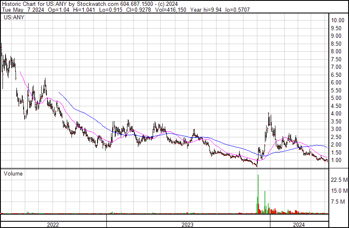The width and height of the screenshot is (349, 228).
Task: Select the 2023 year label on timeline
Action: tap(188, 225)
